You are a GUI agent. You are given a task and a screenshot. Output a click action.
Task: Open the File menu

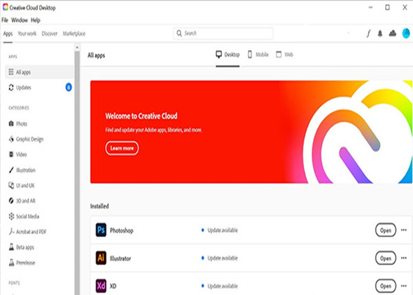point(5,20)
